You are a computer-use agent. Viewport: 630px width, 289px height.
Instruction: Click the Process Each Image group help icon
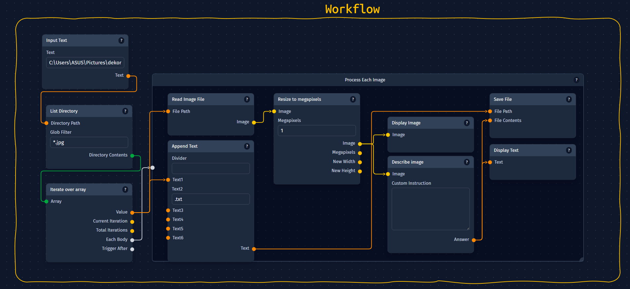pyautogui.click(x=576, y=80)
